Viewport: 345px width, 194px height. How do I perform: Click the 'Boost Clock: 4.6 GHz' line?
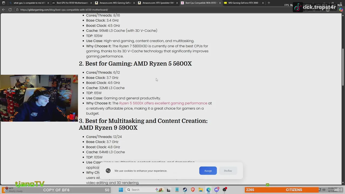pyautogui.click(x=103, y=83)
